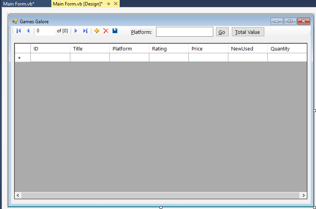Click the horizontal scrollbar track of grid
Screen dimensions: 316x209
160,195
